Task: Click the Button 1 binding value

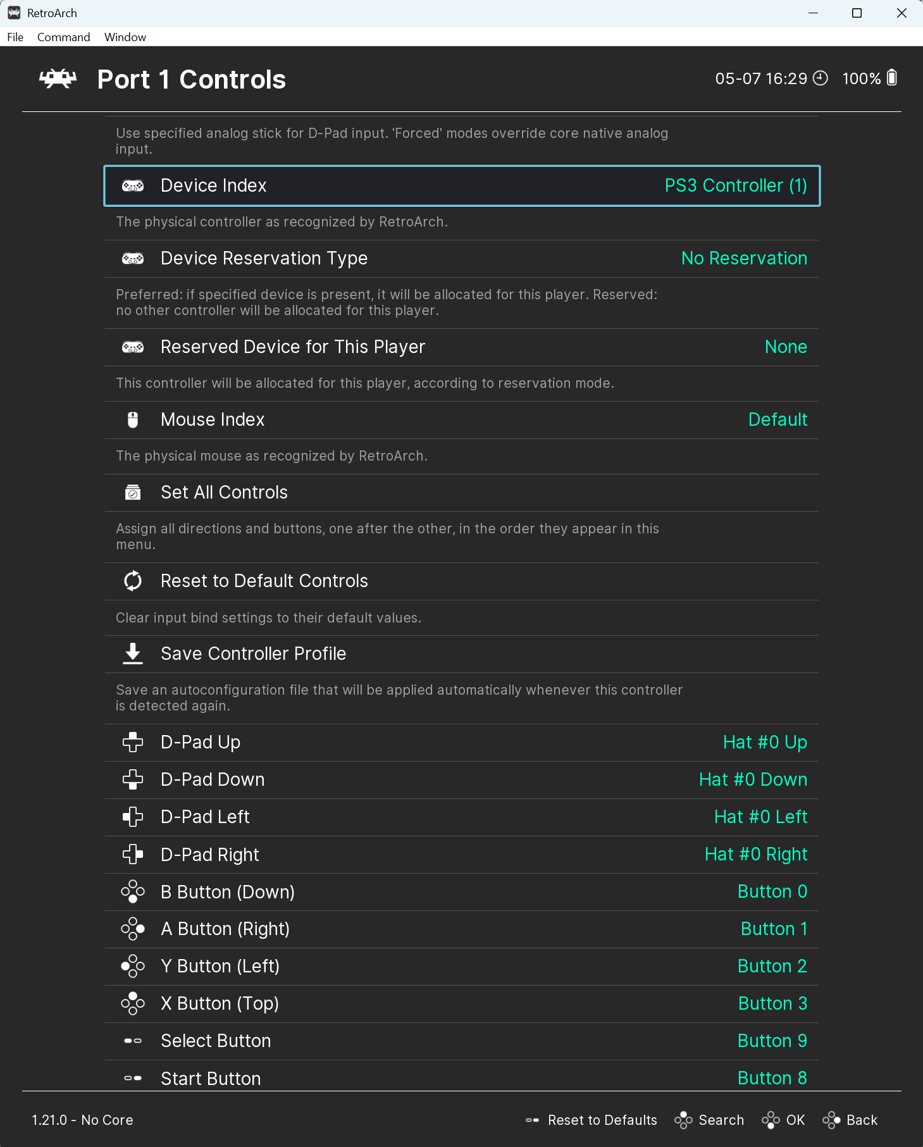Action: tap(774, 929)
